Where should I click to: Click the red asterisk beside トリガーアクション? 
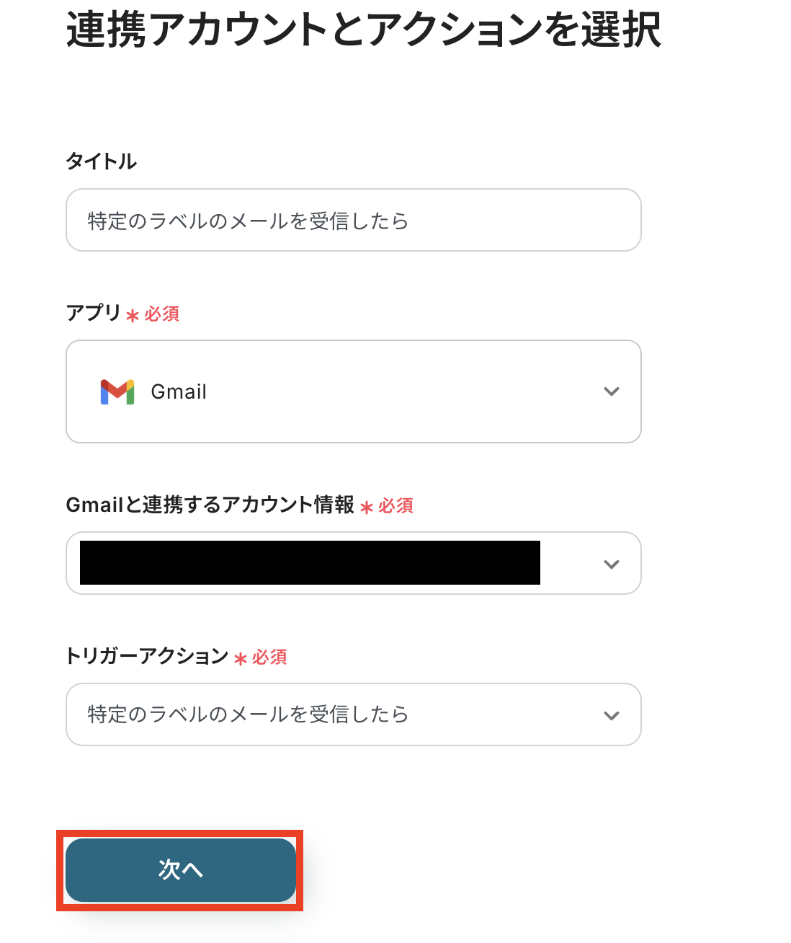click(x=241, y=659)
